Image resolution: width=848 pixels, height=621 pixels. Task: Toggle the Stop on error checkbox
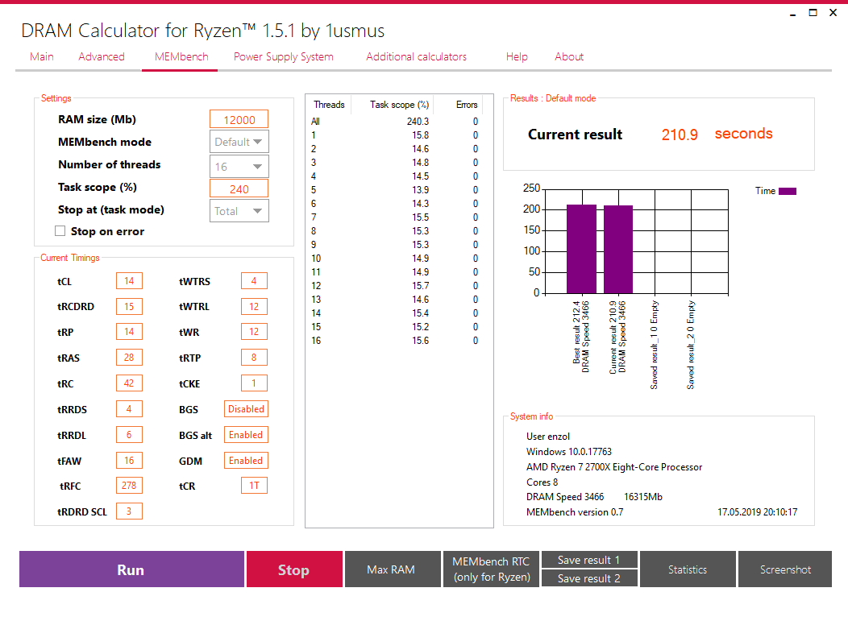click(60, 231)
